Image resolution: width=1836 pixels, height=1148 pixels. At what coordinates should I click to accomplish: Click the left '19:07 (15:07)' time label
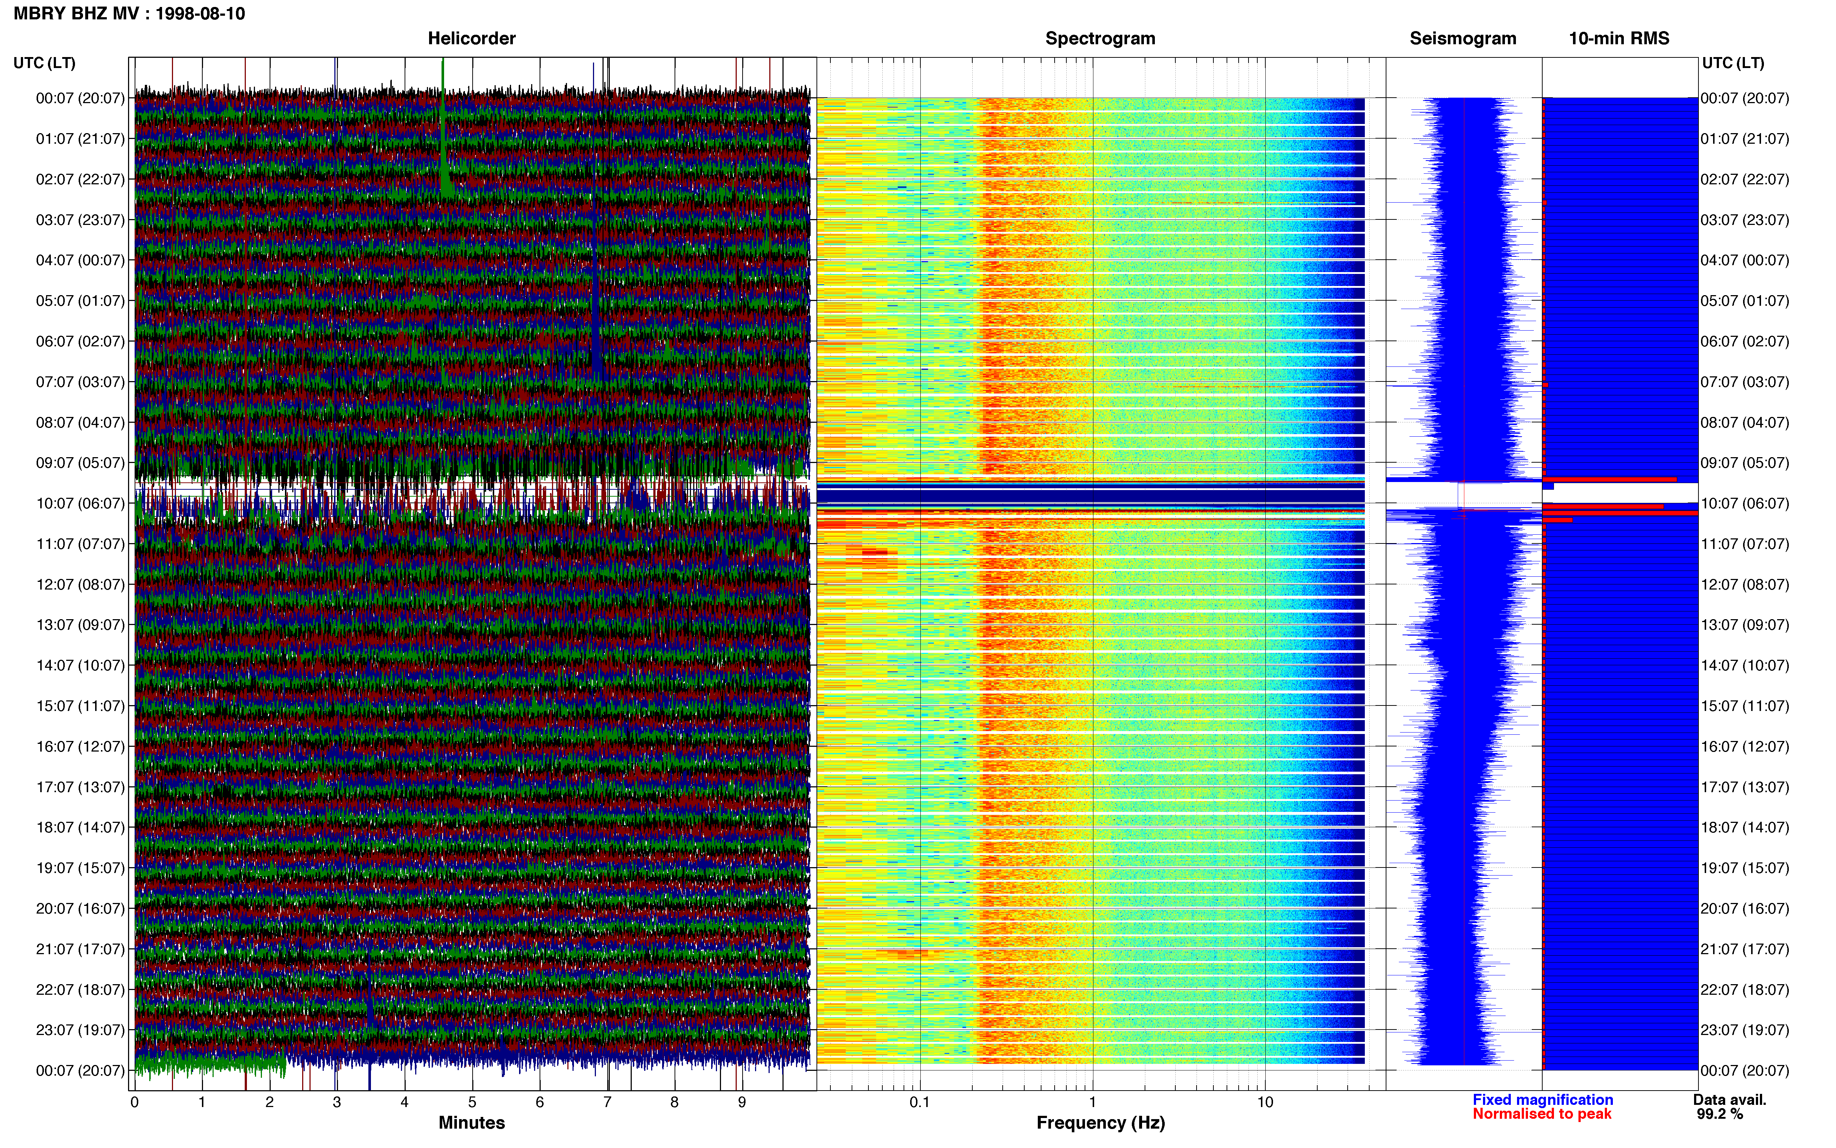(80, 868)
